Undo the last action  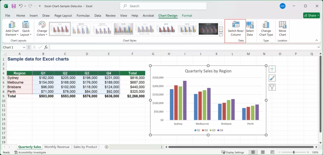pyautogui.click(x=21, y=6)
